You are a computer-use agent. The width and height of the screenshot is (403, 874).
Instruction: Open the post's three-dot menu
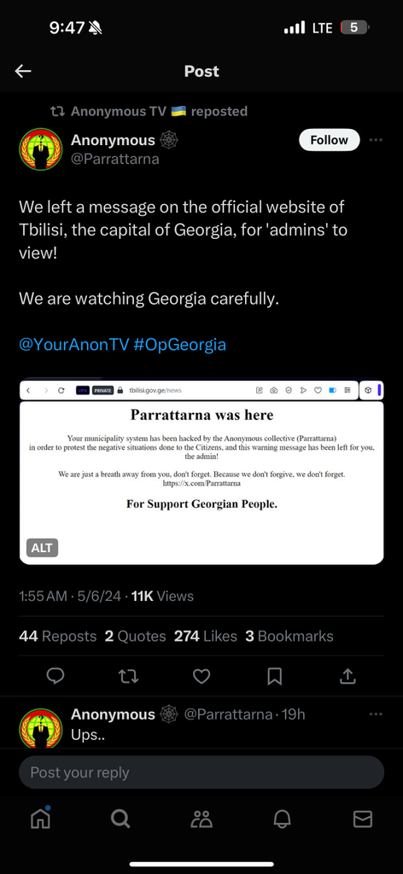click(377, 140)
